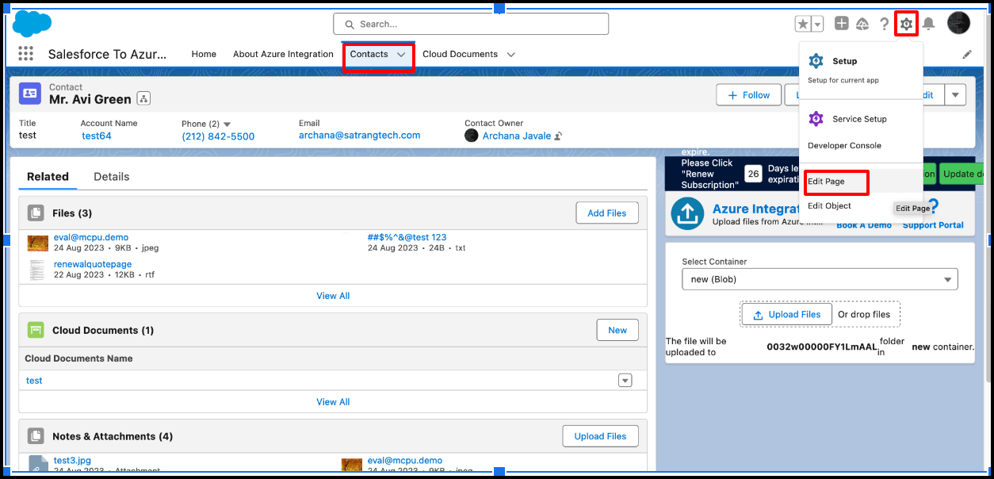This screenshot has width=994, height=479.
Task: Click the Follow button
Action: click(x=748, y=95)
